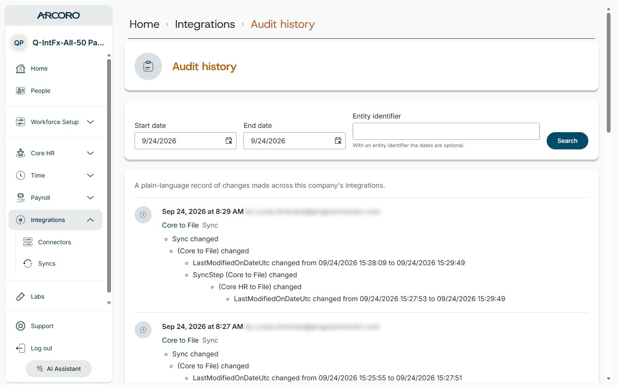Expand the Core HR menu chevron
The image size is (617, 385).
tap(90, 153)
